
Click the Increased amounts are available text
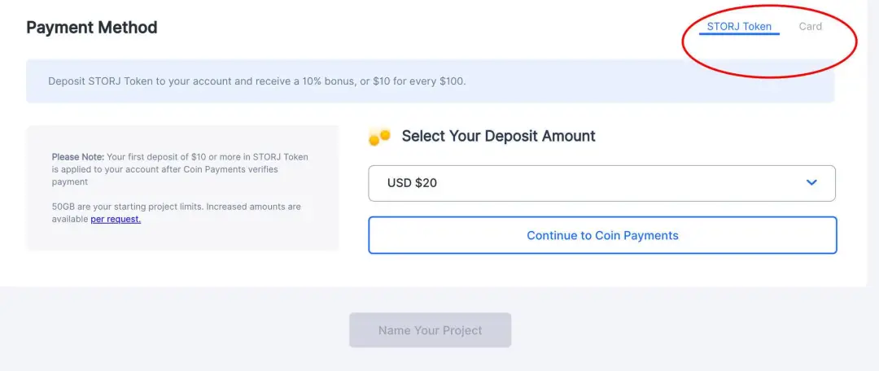point(177,213)
